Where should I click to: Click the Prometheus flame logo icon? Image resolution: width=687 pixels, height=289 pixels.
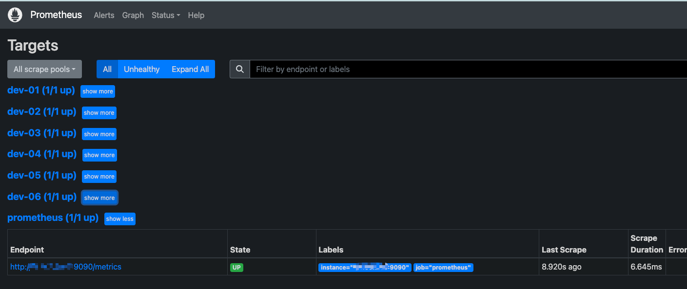[15, 15]
